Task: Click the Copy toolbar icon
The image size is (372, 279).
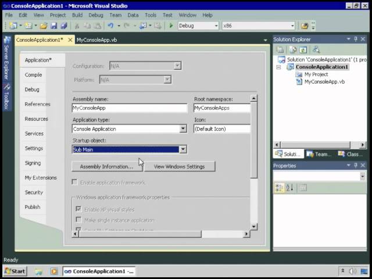Action: pyautogui.click(x=87, y=26)
